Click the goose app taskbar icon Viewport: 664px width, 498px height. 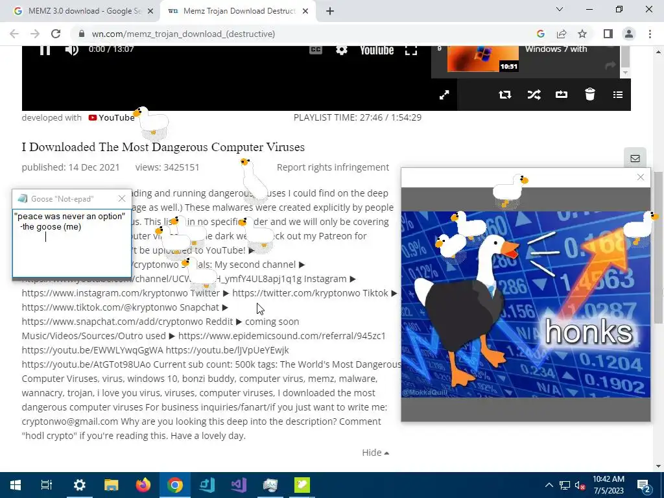click(x=302, y=485)
